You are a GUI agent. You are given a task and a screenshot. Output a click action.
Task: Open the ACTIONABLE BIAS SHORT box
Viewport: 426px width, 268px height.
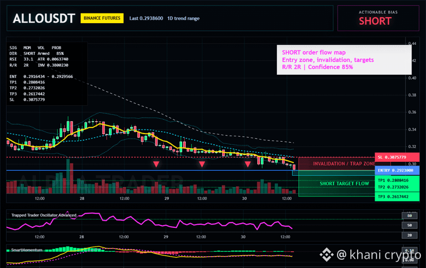point(378,18)
